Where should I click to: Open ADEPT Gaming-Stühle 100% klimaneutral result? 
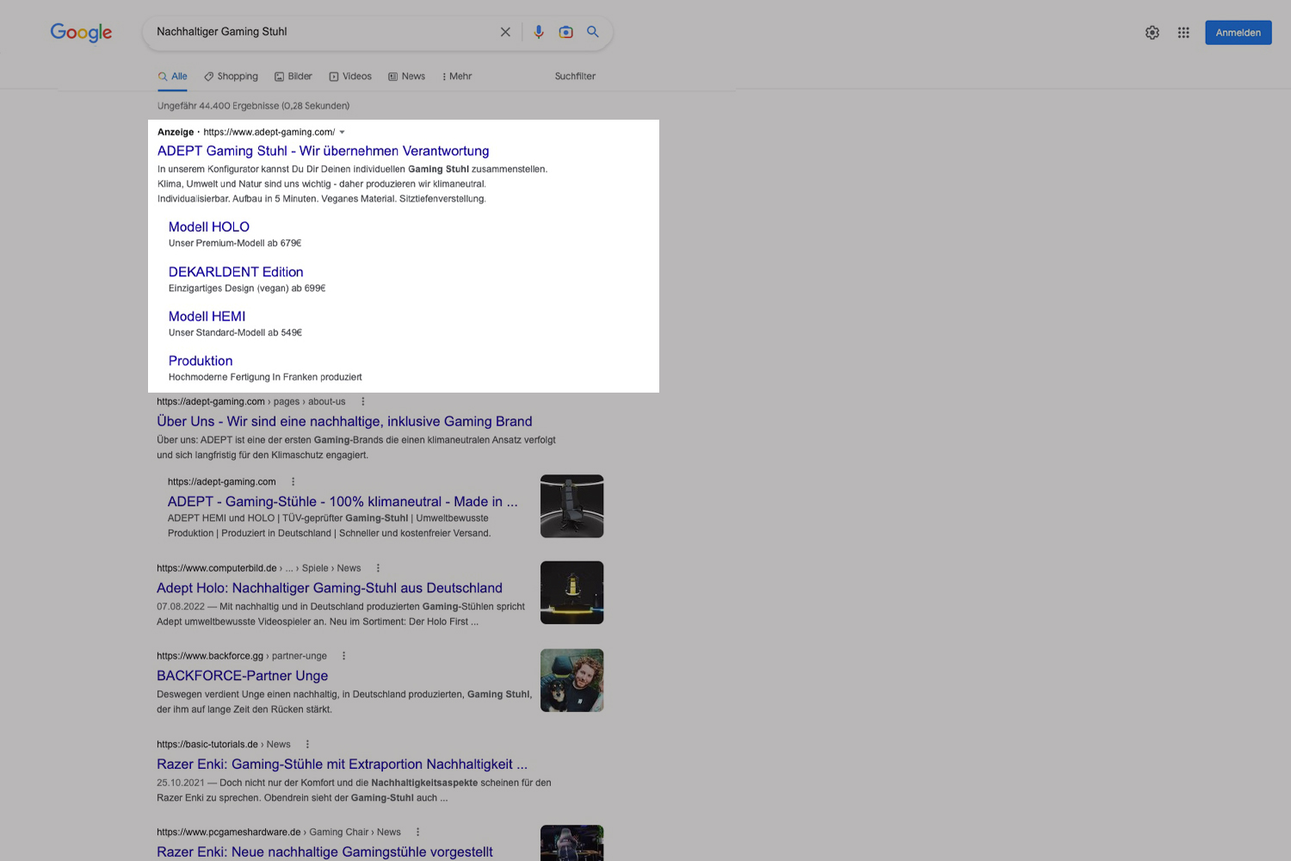click(343, 502)
